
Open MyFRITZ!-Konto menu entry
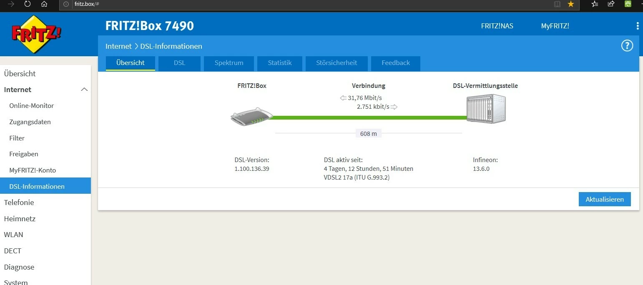coord(33,170)
